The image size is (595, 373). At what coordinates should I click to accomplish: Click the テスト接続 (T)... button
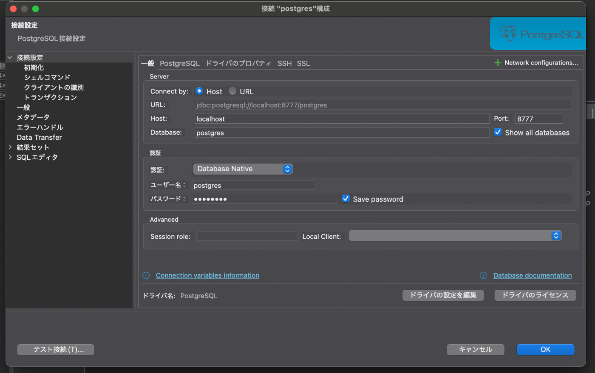(x=56, y=350)
